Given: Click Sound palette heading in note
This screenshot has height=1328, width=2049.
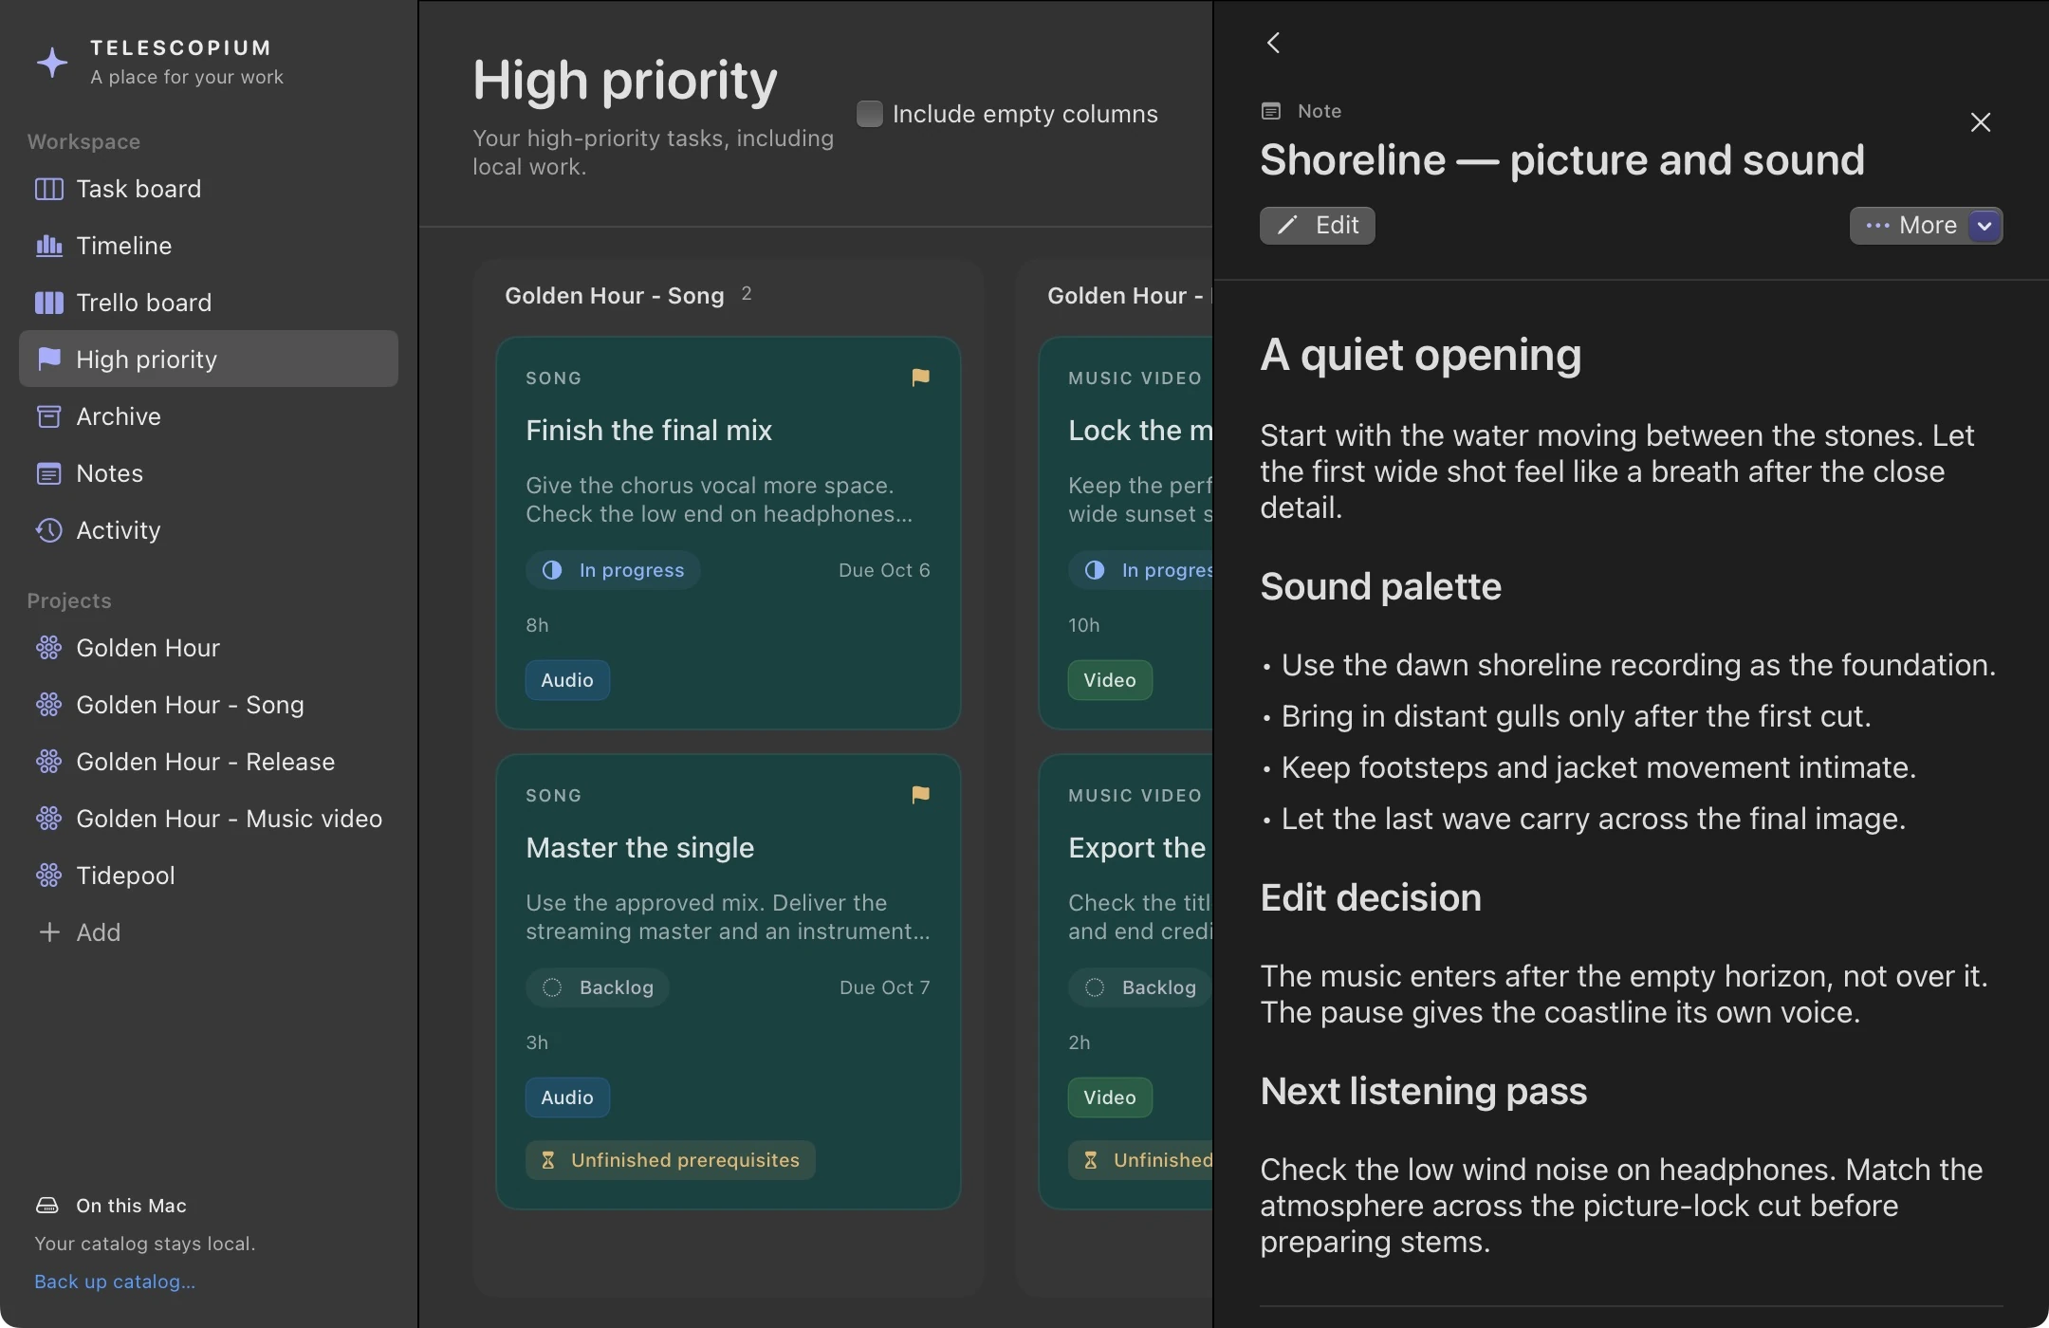Looking at the screenshot, I should point(1381,587).
